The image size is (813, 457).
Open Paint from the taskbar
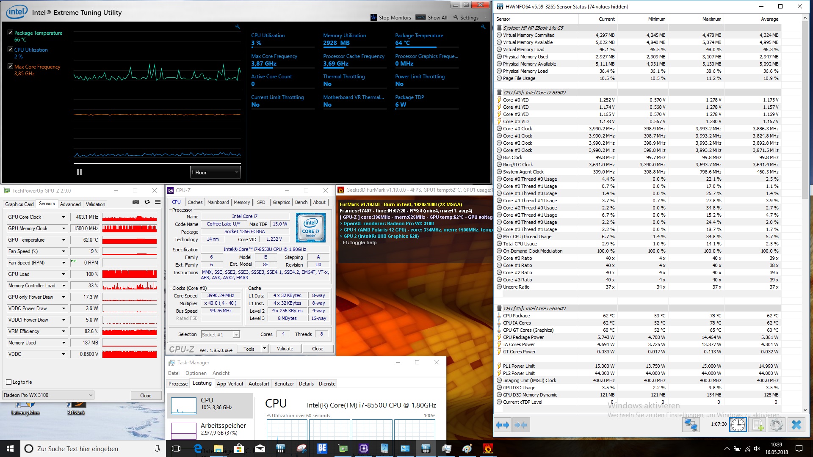click(x=467, y=449)
